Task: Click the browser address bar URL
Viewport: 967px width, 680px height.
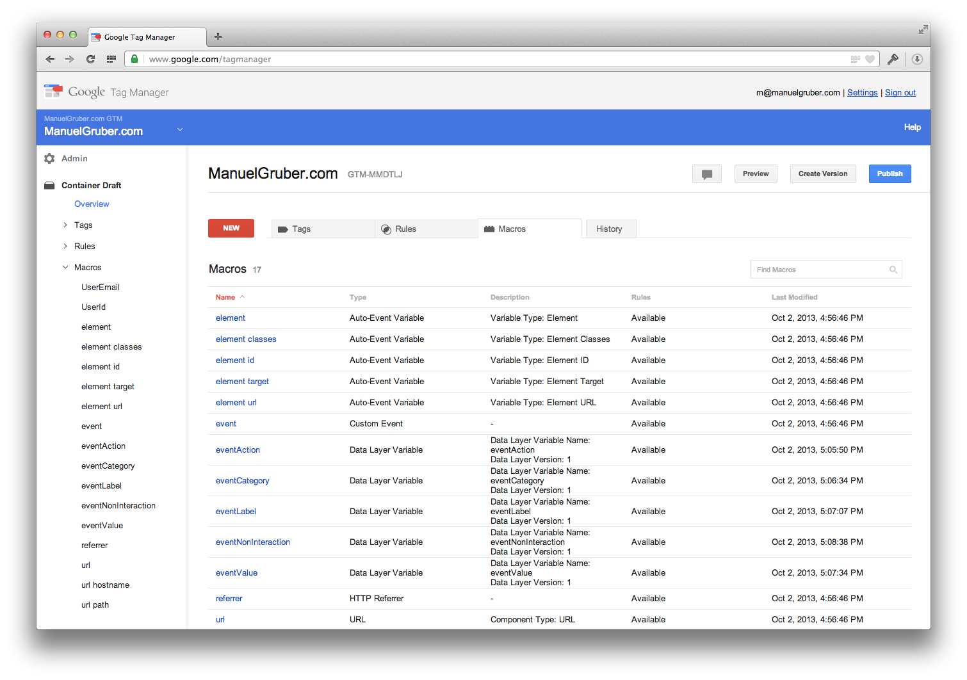Action: coord(210,59)
